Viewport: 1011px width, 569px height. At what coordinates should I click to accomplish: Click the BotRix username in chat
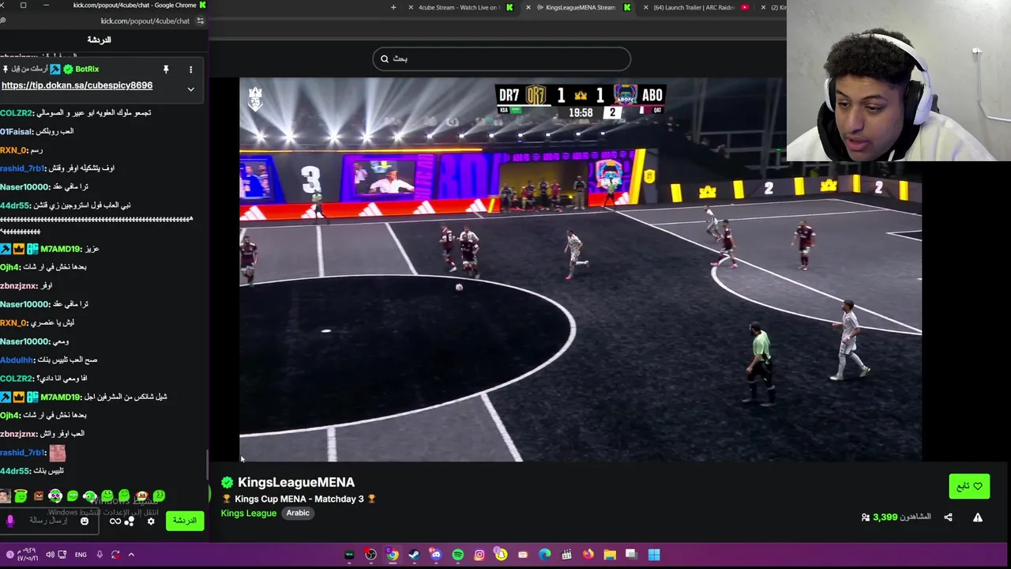(87, 70)
